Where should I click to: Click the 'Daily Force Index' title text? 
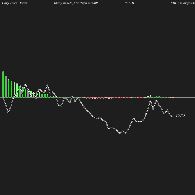pos(14,3)
